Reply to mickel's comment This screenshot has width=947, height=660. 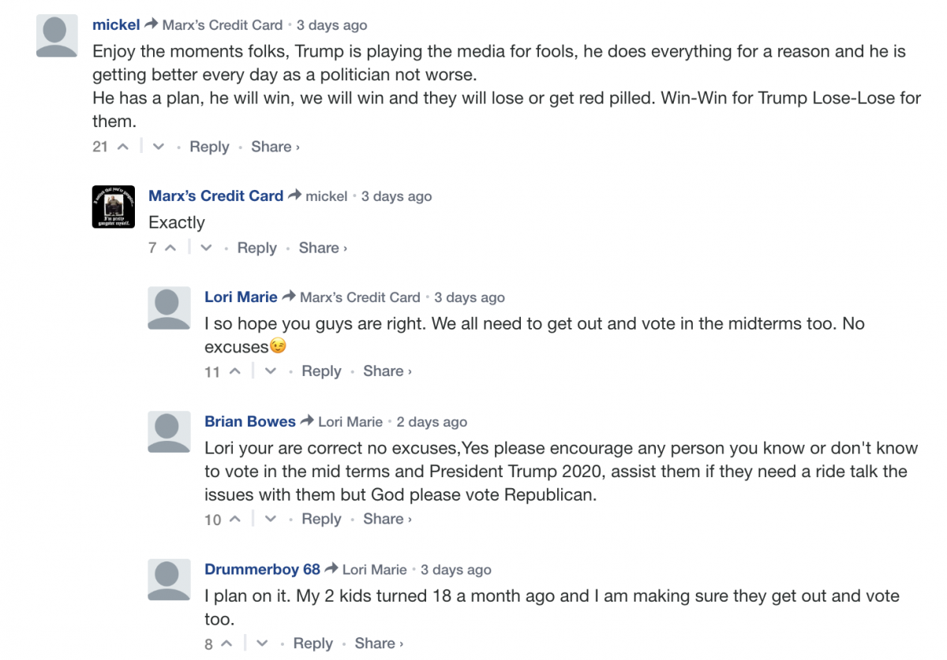(209, 147)
